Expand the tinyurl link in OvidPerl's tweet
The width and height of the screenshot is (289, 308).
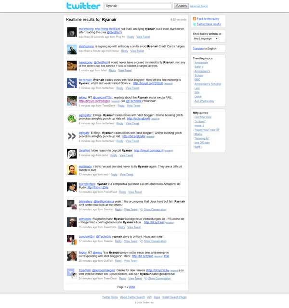[169, 151]
